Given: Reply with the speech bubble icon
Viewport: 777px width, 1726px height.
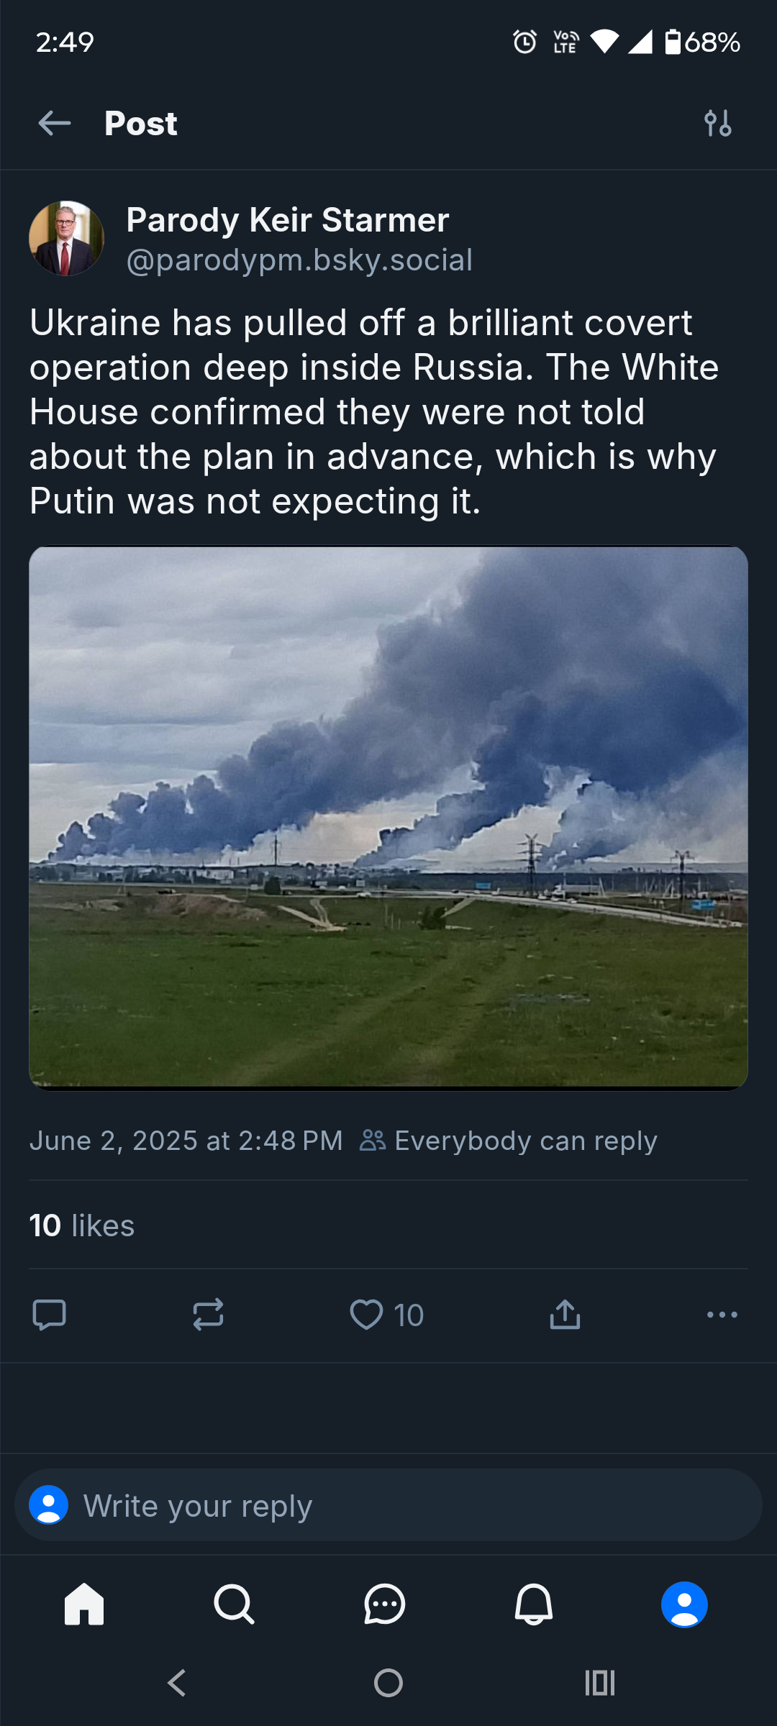Looking at the screenshot, I should pyautogui.click(x=50, y=1315).
